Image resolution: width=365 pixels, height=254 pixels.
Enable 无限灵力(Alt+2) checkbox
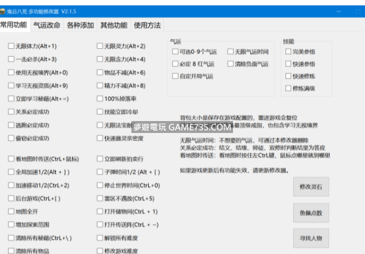(100, 46)
